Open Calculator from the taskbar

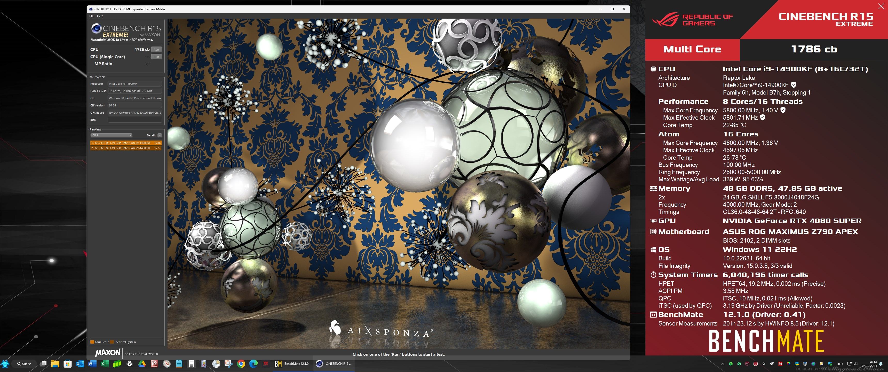click(x=191, y=364)
